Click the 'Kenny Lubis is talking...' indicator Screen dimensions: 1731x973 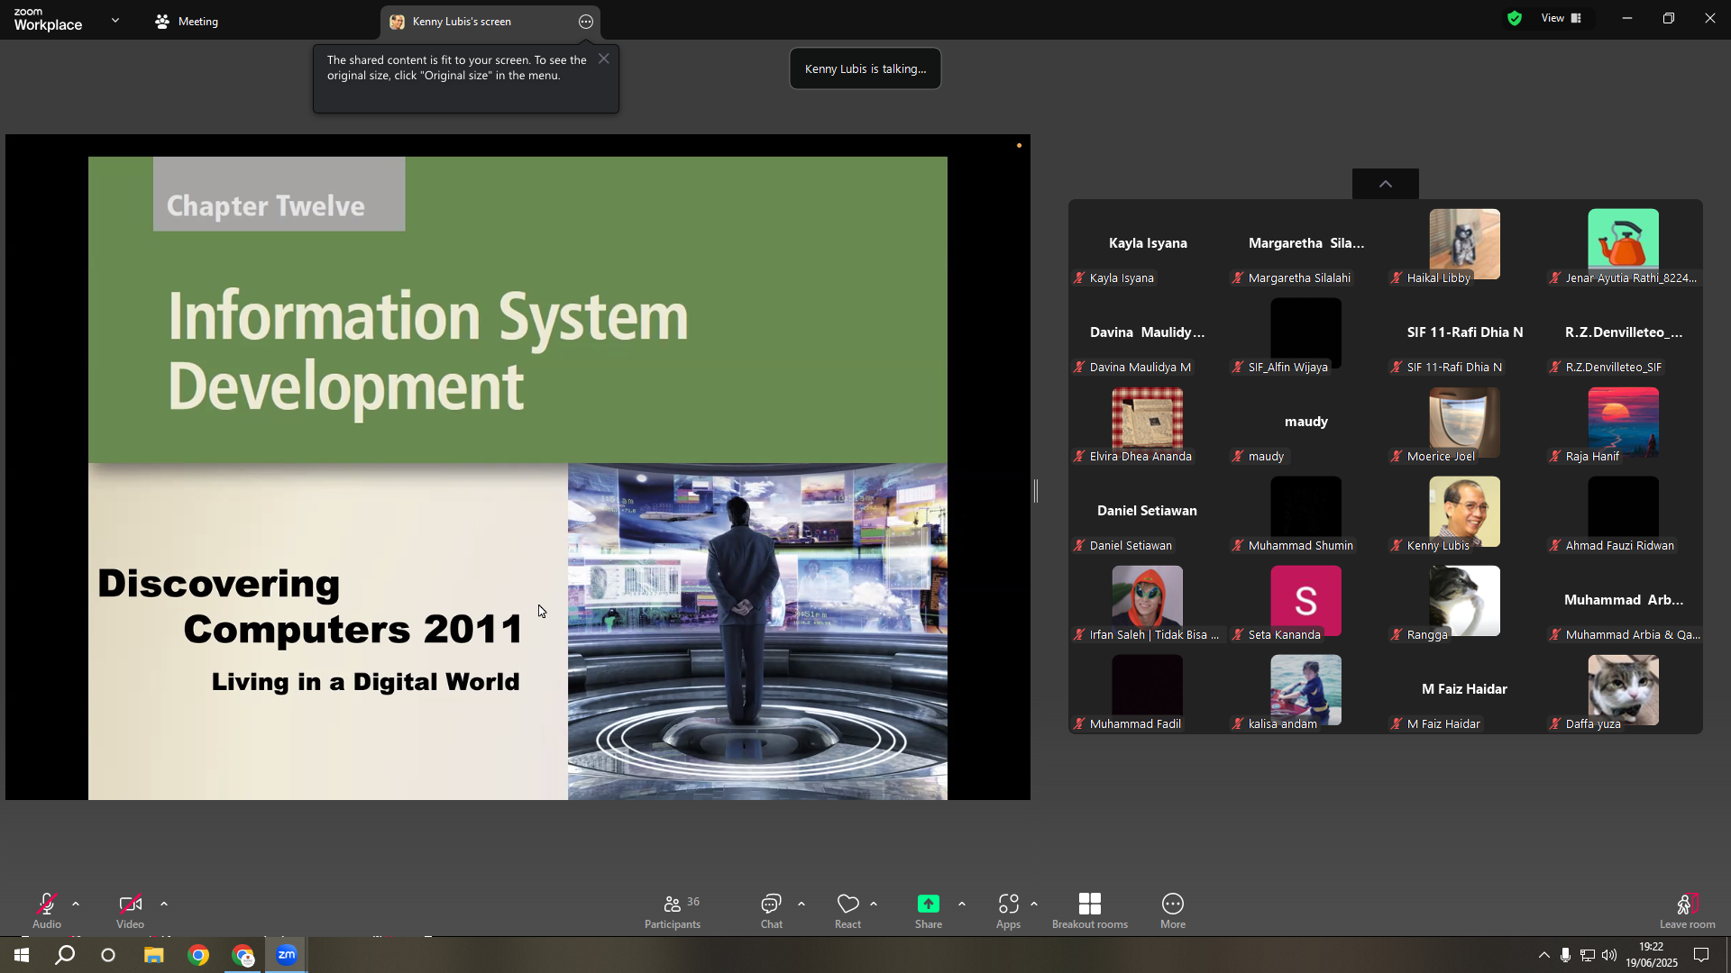[865, 68]
